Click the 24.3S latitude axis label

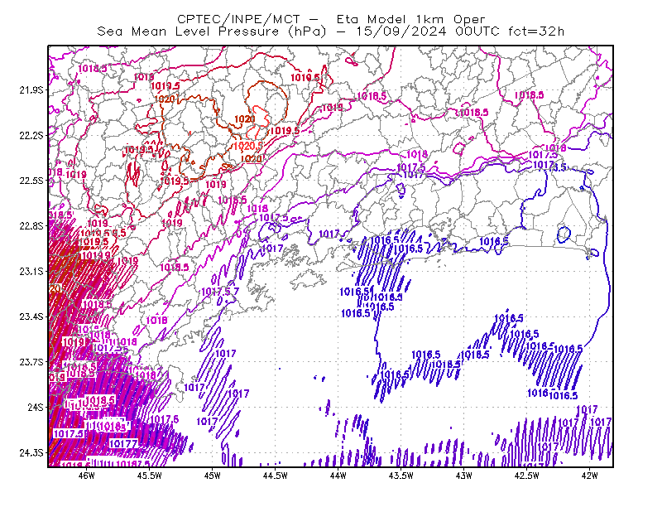coord(31,453)
